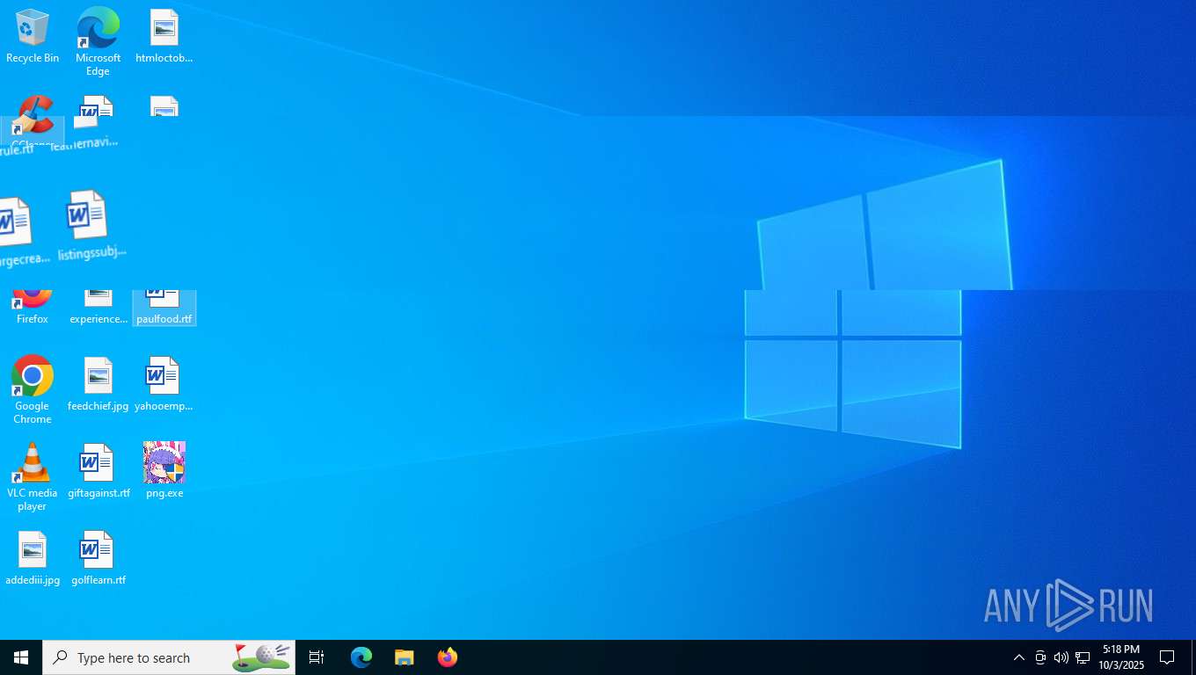Select the Google Chrome desktop shortcut
This screenshot has width=1196, height=675.
click(x=33, y=390)
